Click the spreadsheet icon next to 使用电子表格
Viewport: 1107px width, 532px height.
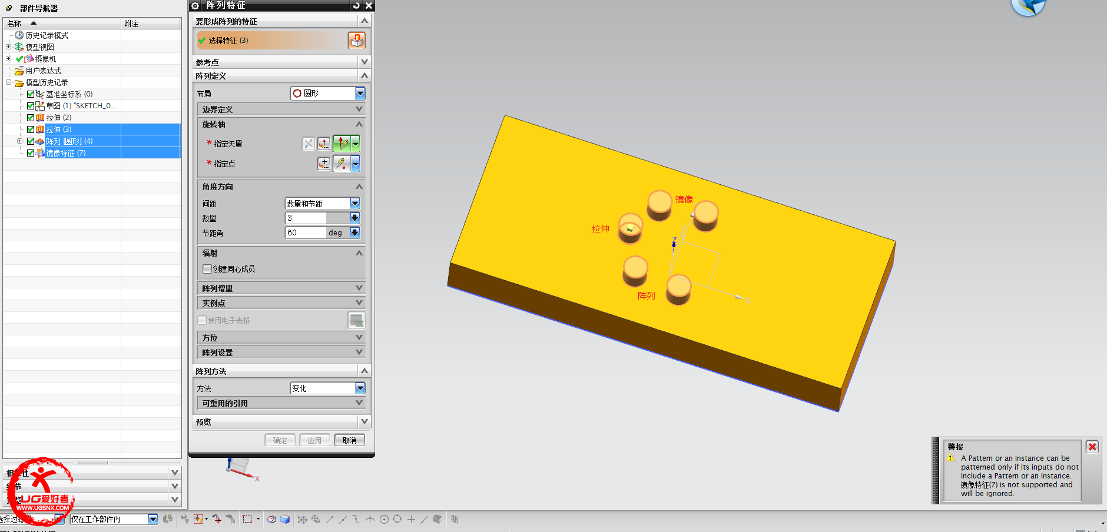coord(356,320)
